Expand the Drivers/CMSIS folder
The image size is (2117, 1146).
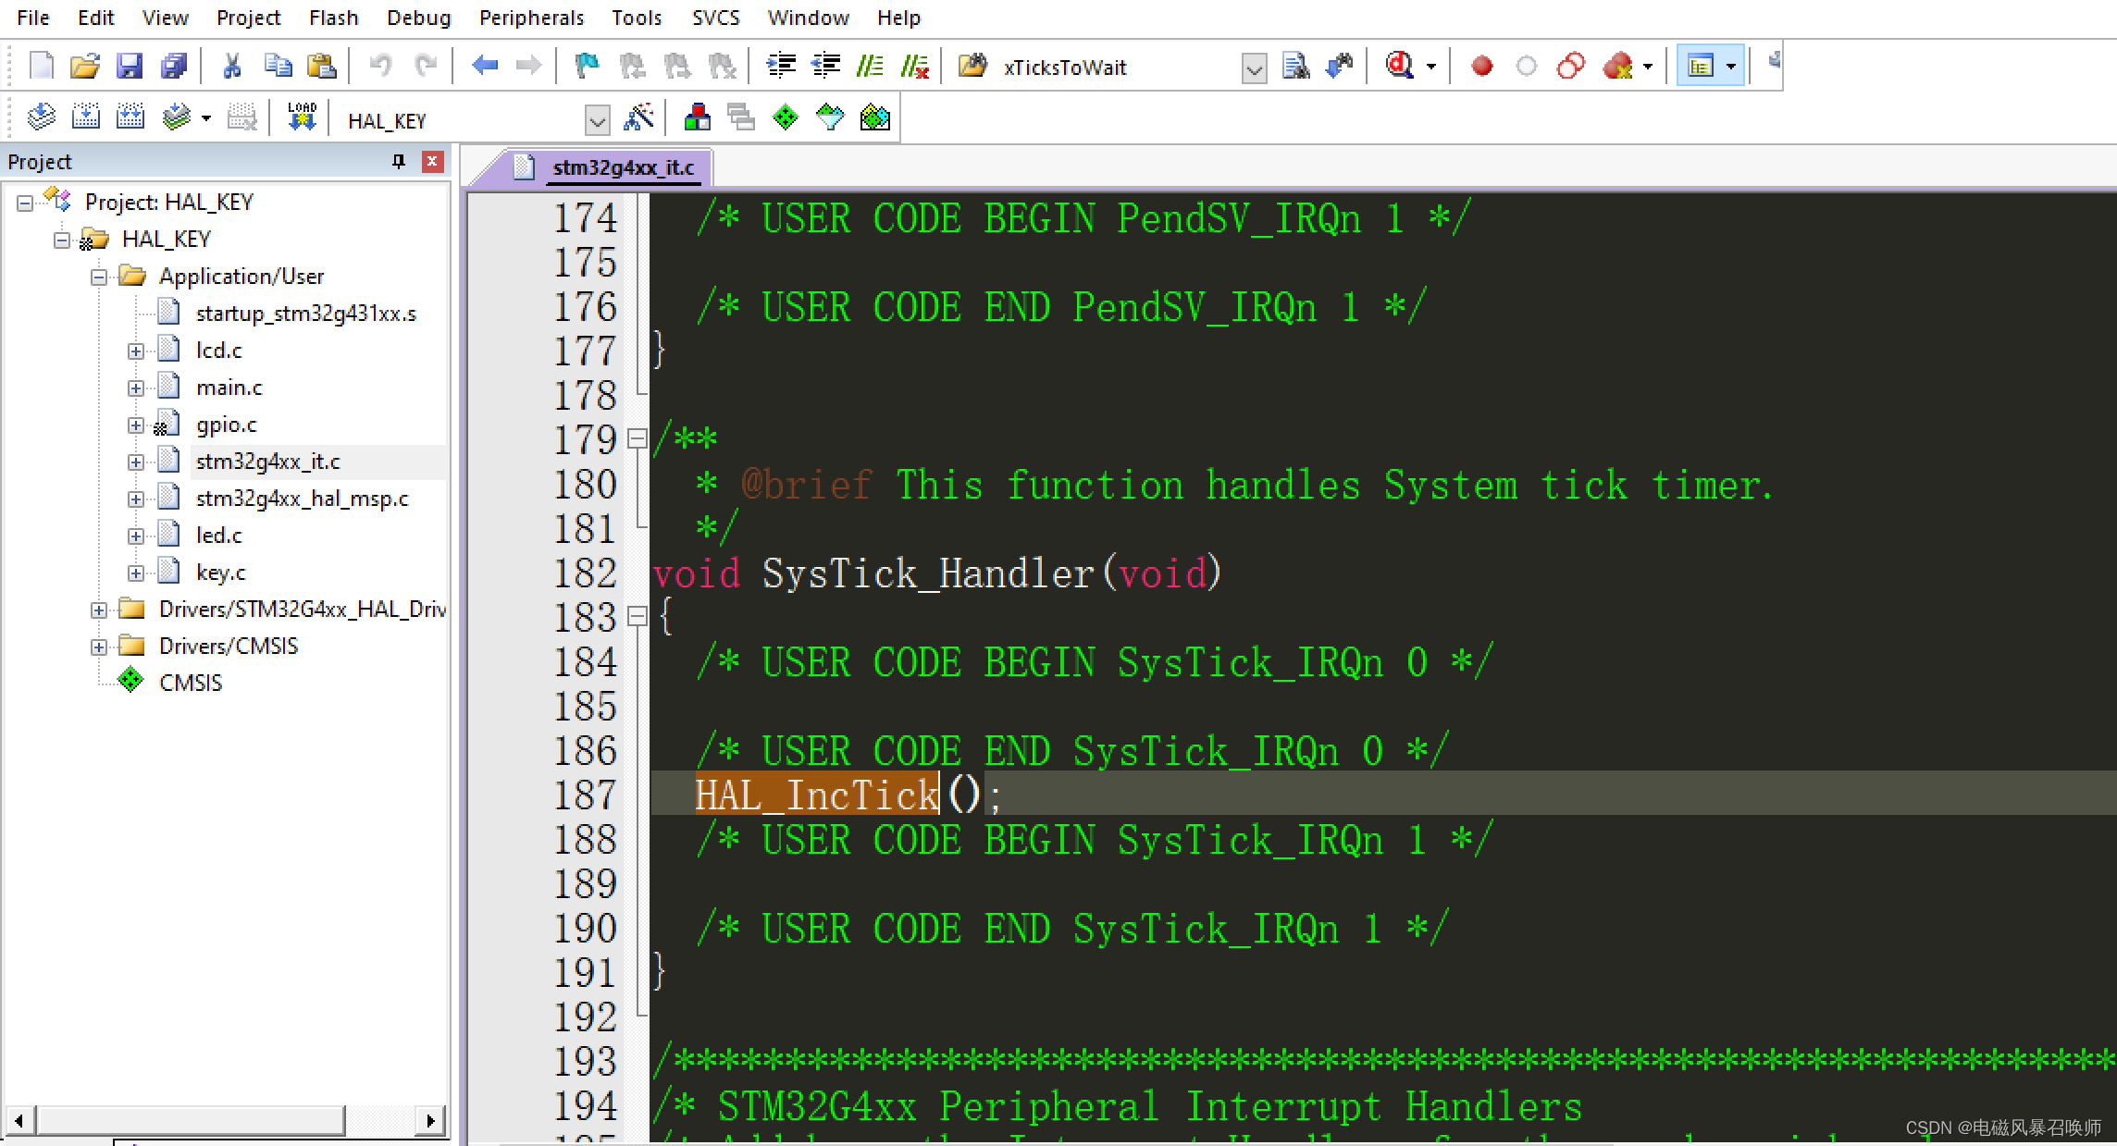pos(99,647)
